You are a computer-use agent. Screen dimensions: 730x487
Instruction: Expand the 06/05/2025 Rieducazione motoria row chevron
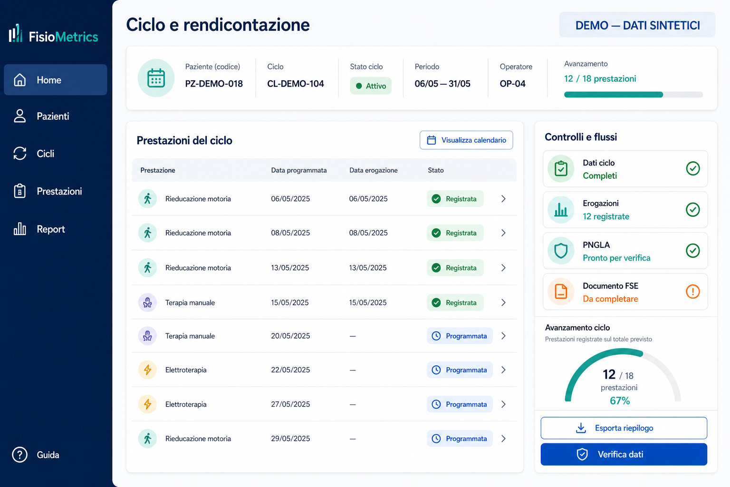[x=503, y=199]
